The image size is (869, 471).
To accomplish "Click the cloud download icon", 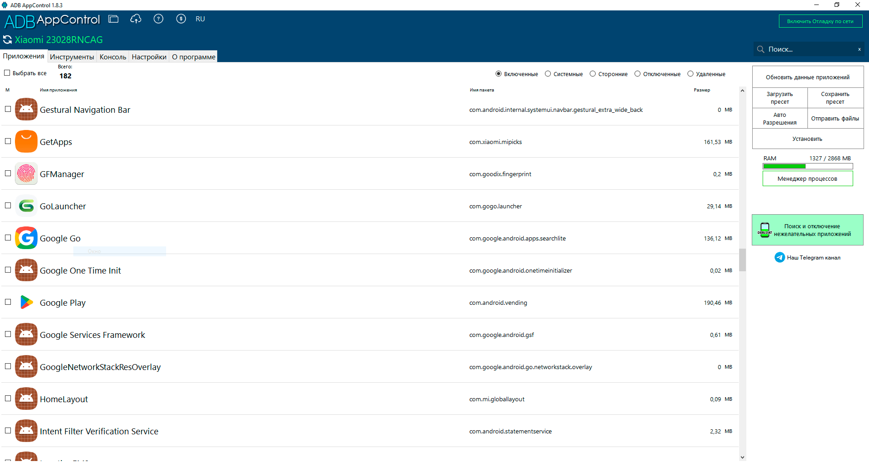I will click(x=136, y=19).
